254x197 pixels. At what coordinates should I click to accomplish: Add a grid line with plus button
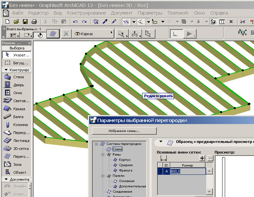(202, 159)
